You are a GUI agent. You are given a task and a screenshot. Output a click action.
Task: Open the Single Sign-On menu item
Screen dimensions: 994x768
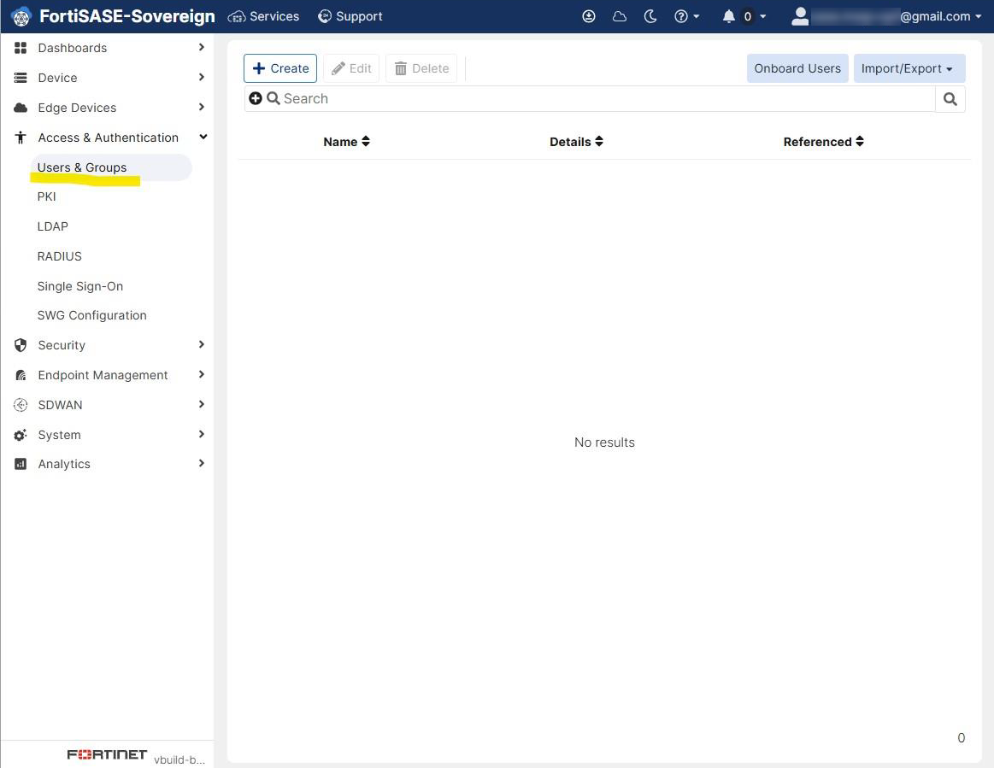click(79, 286)
